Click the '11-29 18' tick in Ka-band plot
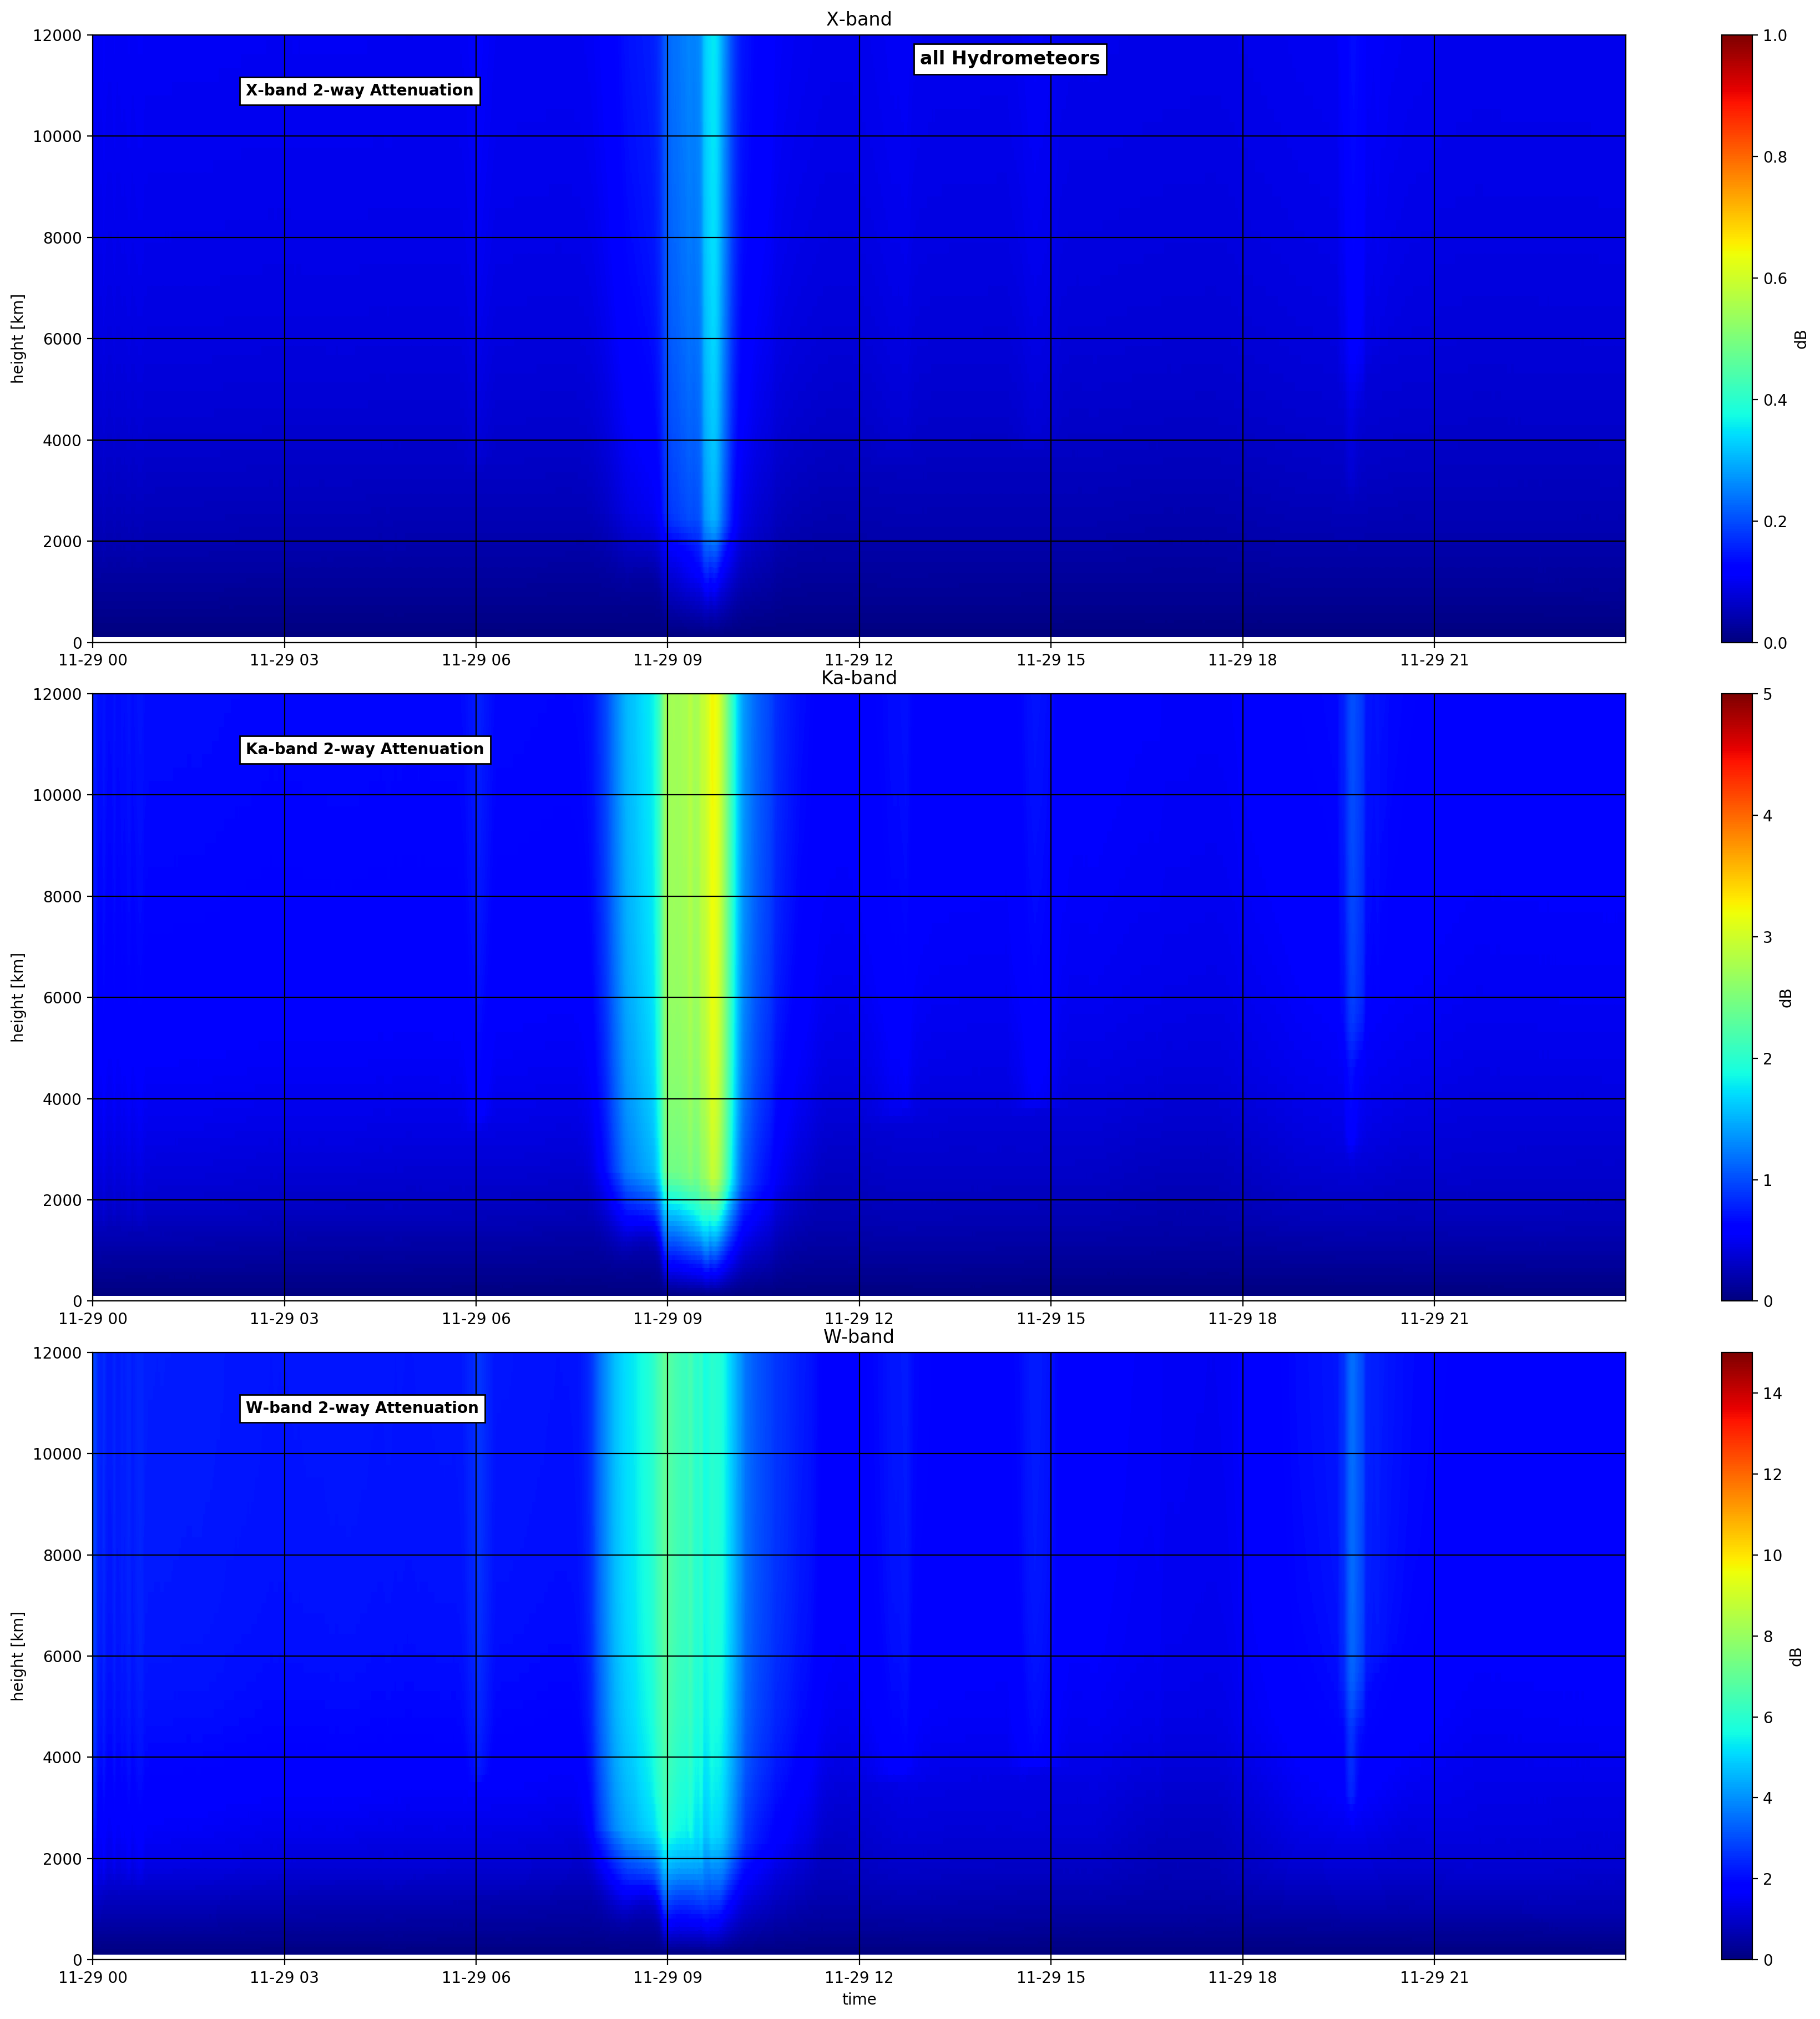This screenshot has height=2019, width=1820. 1242,1318
